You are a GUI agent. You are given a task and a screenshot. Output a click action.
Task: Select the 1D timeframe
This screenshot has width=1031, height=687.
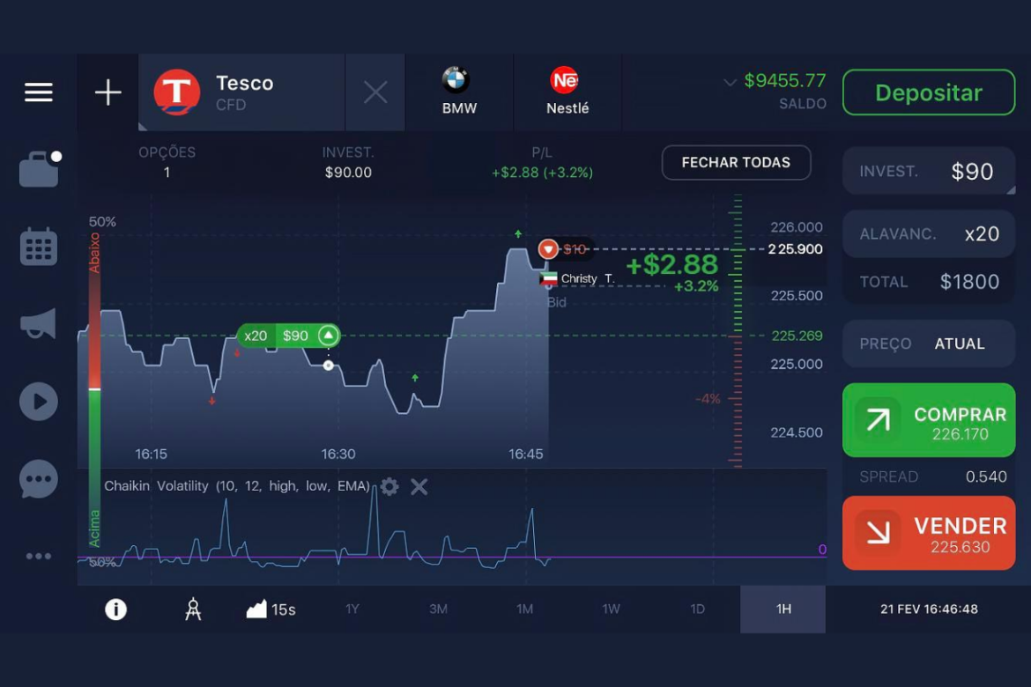click(698, 609)
